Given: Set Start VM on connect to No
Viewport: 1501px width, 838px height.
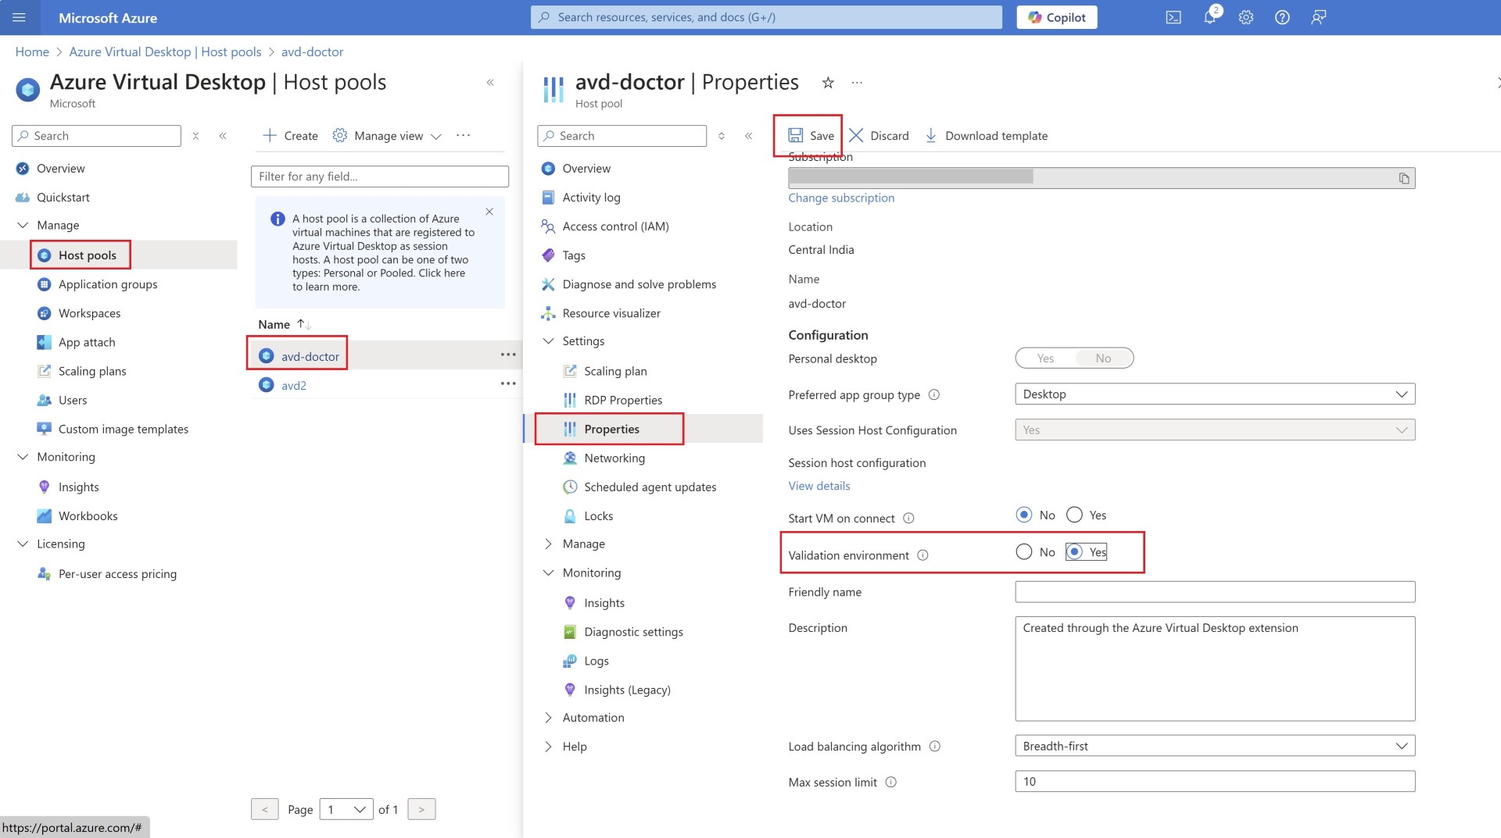Looking at the screenshot, I should click(1023, 515).
